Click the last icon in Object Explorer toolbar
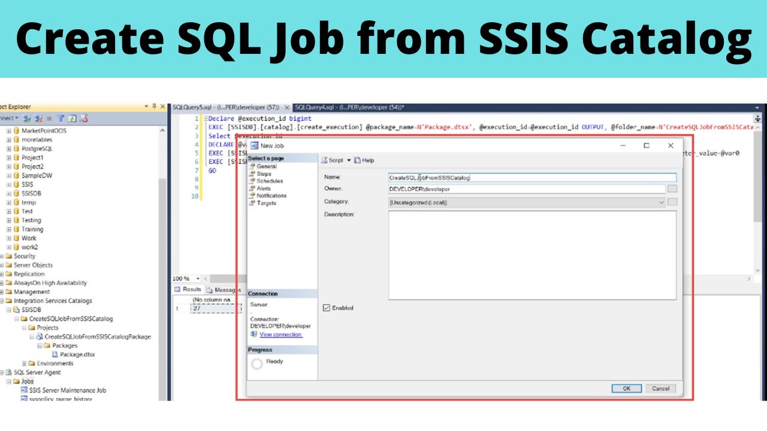767x431 pixels. [x=84, y=119]
